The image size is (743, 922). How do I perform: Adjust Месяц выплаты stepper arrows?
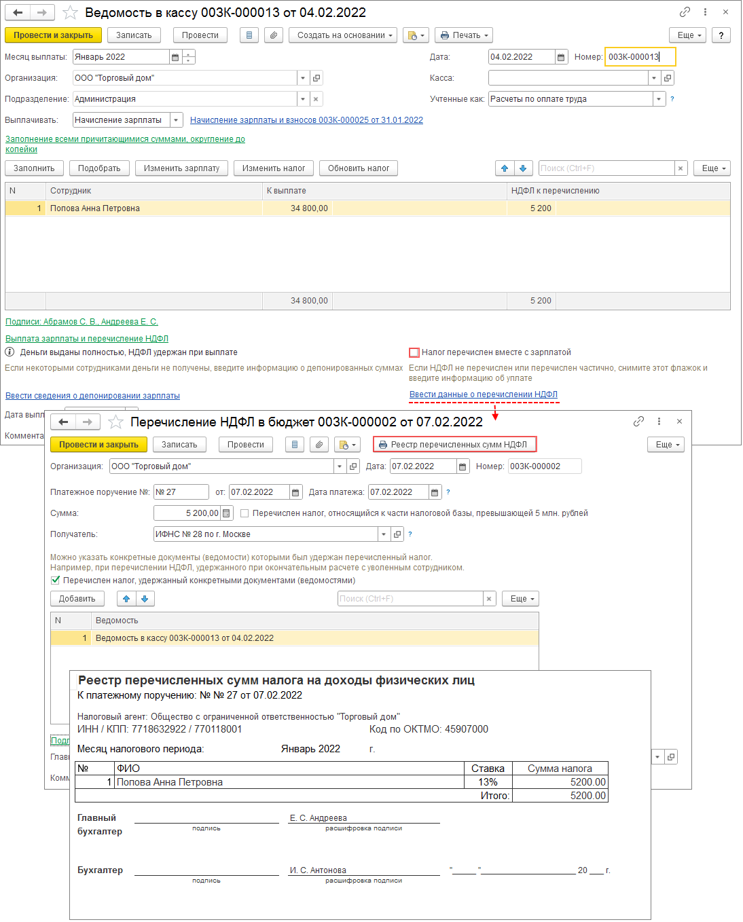pyautogui.click(x=189, y=58)
